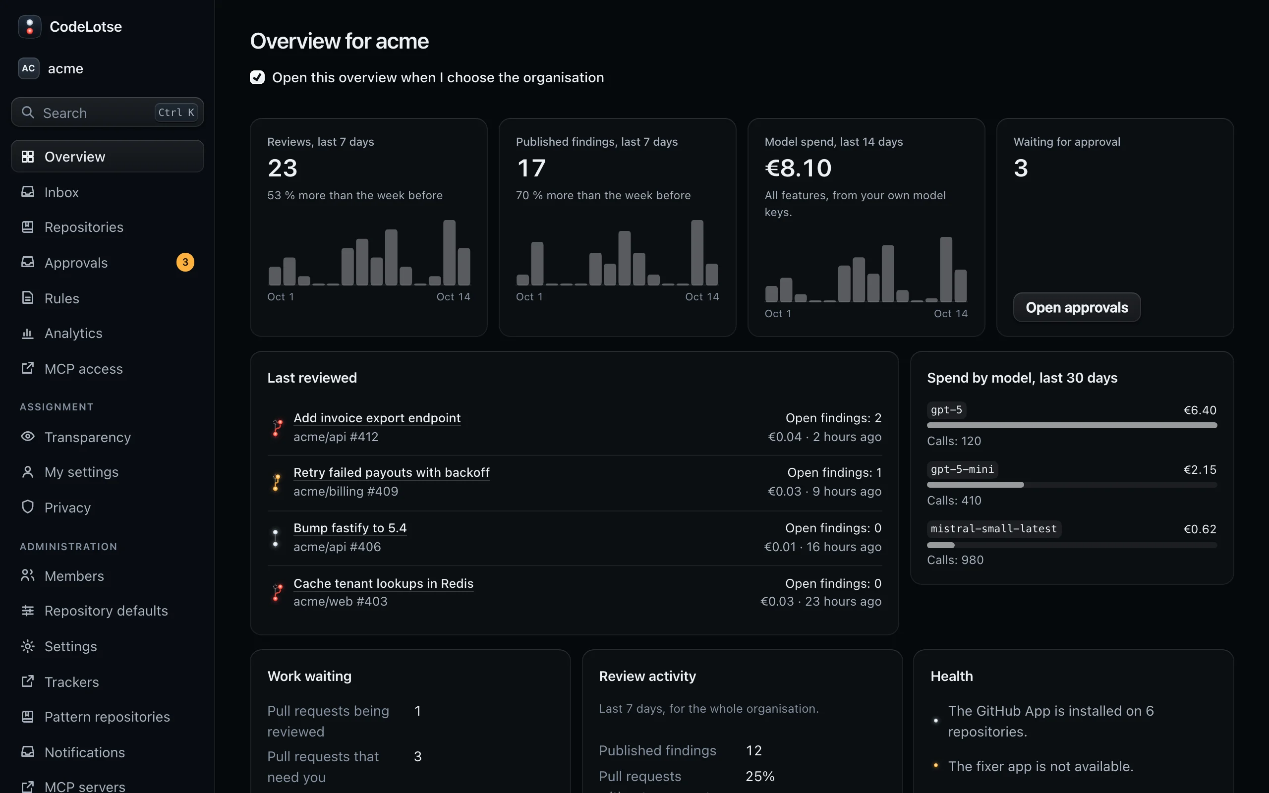Click the Repository defaults sliders icon

point(28,611)
